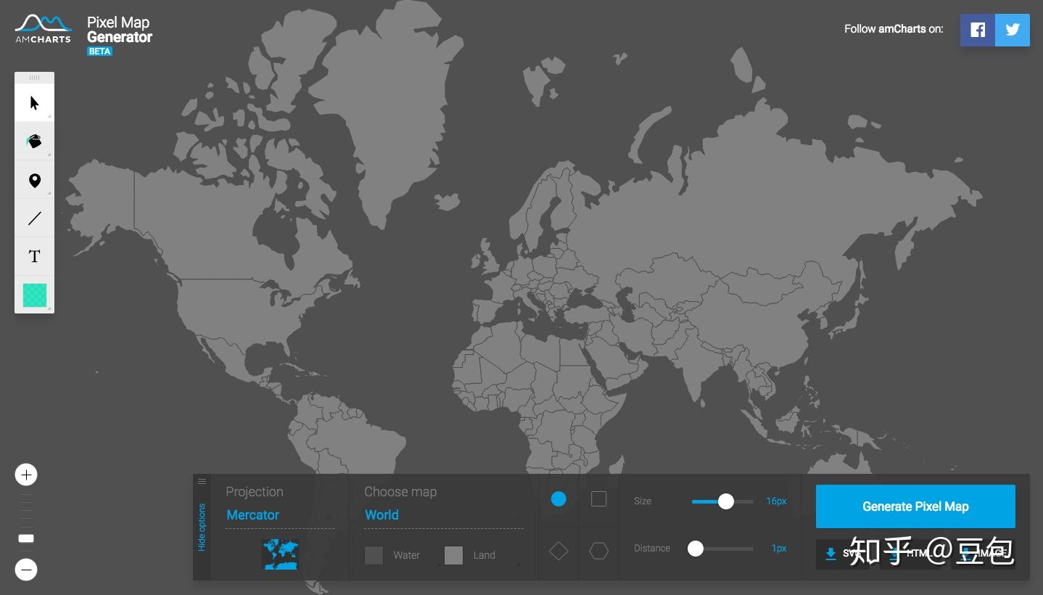1043x595 pixels.
Task: Zoom out with the minus button
Action: pyautogui.click(x=26, y=570)
